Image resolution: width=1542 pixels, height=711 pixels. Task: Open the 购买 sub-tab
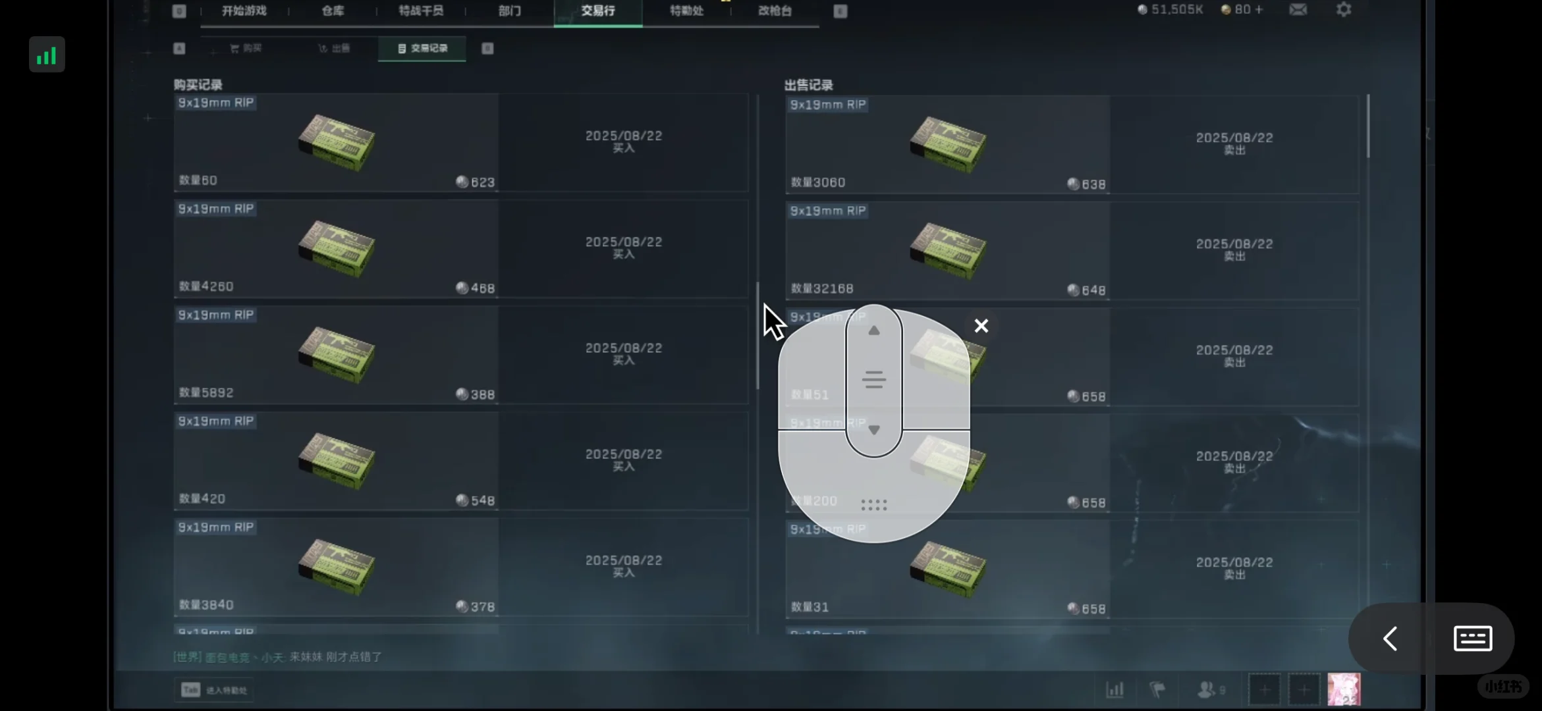click(246, 49)
